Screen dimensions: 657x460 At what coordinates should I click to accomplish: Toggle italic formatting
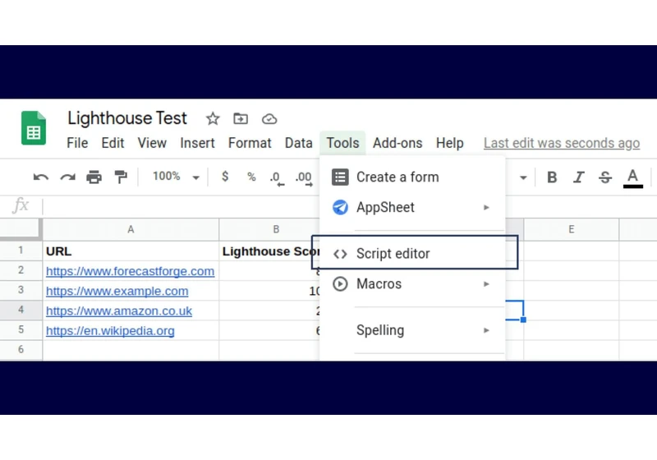[579, 177]
